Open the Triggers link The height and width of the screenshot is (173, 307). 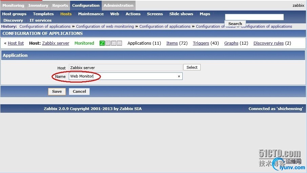tap(201, 43)
